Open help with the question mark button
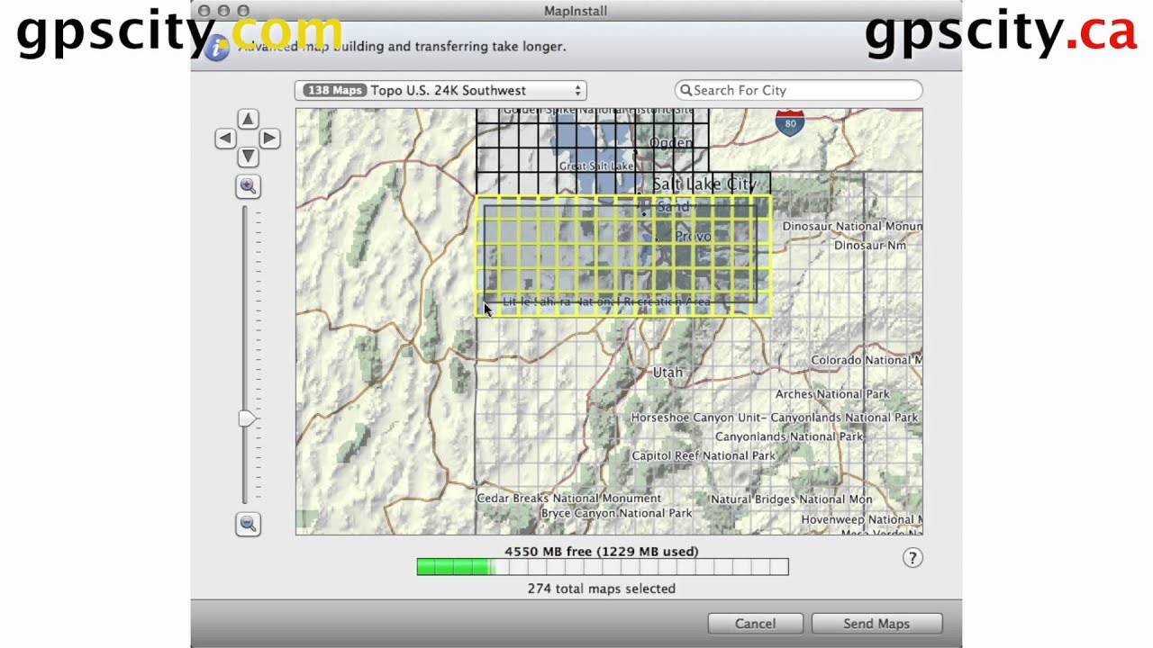The width and height of the screenshot is (1153, 648). (912, 558)
